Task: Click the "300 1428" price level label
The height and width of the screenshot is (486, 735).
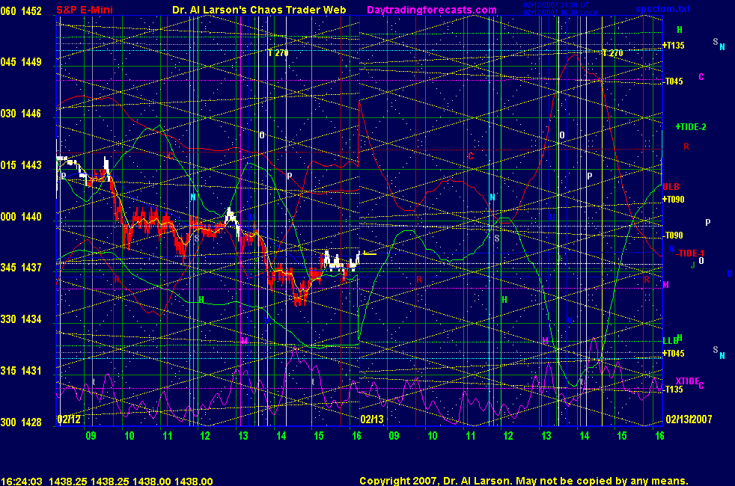Action: coord(21,422)
